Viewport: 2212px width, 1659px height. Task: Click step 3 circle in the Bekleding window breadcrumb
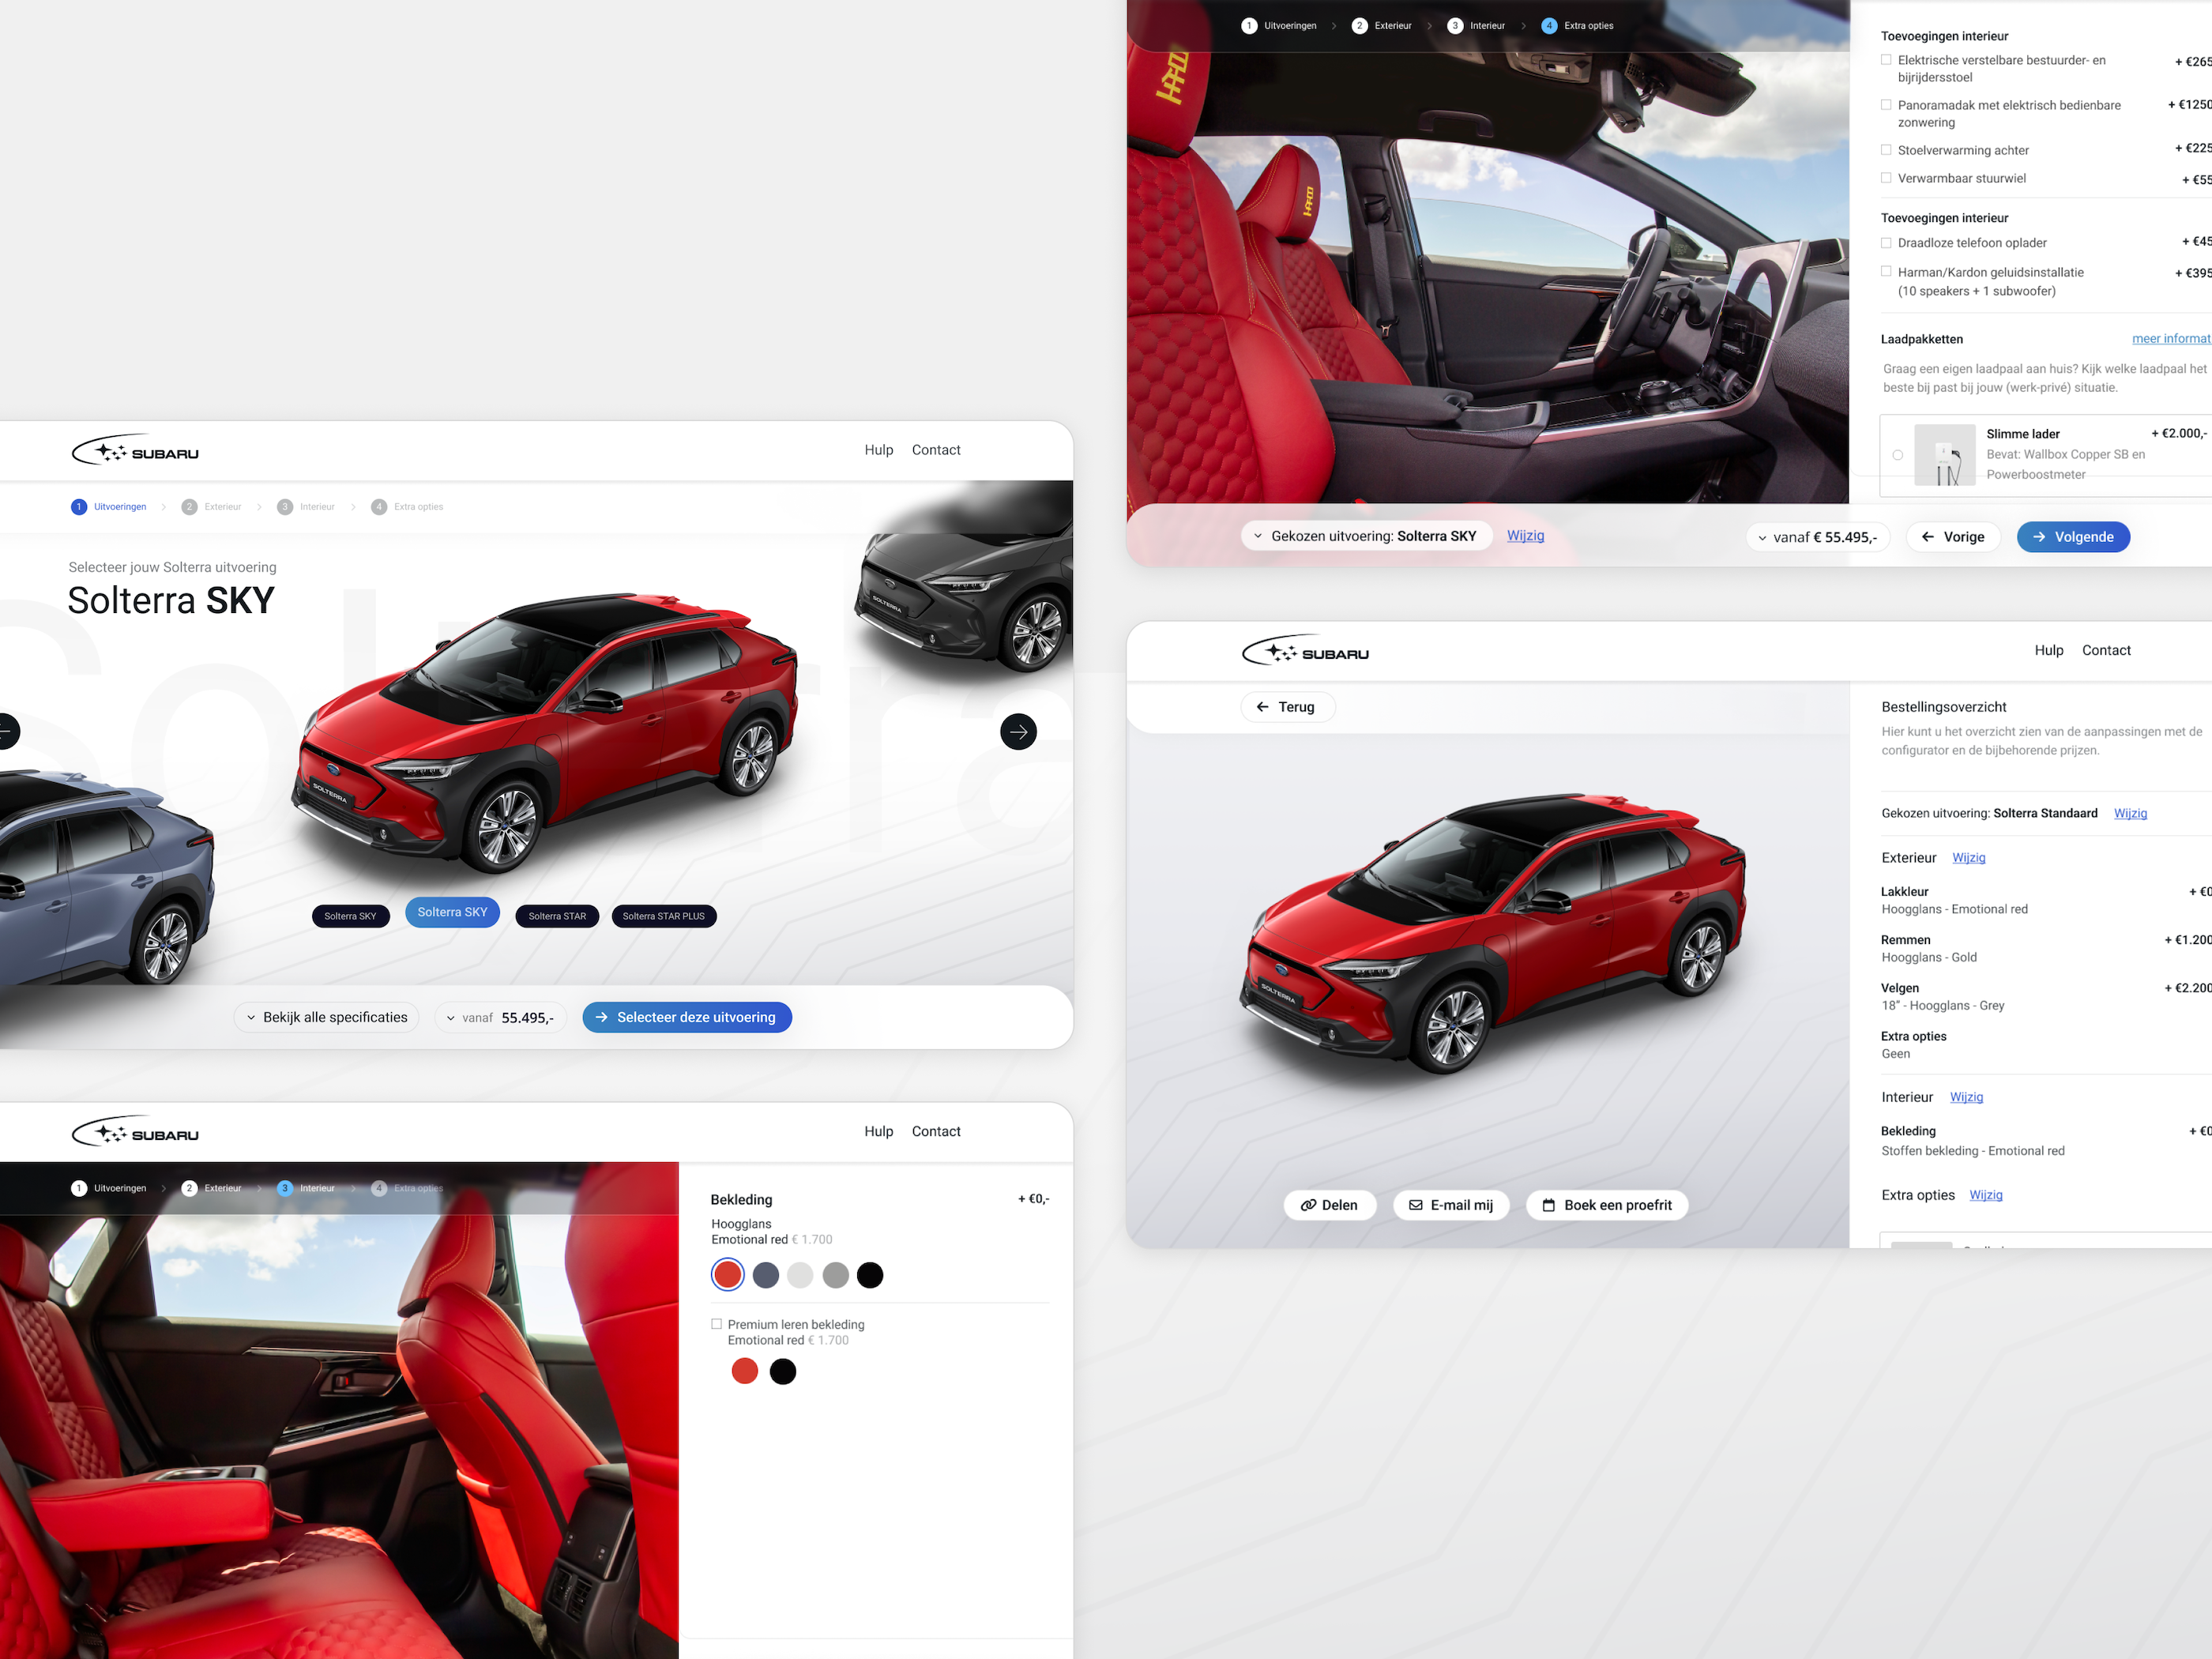[x=285, y=1188]
